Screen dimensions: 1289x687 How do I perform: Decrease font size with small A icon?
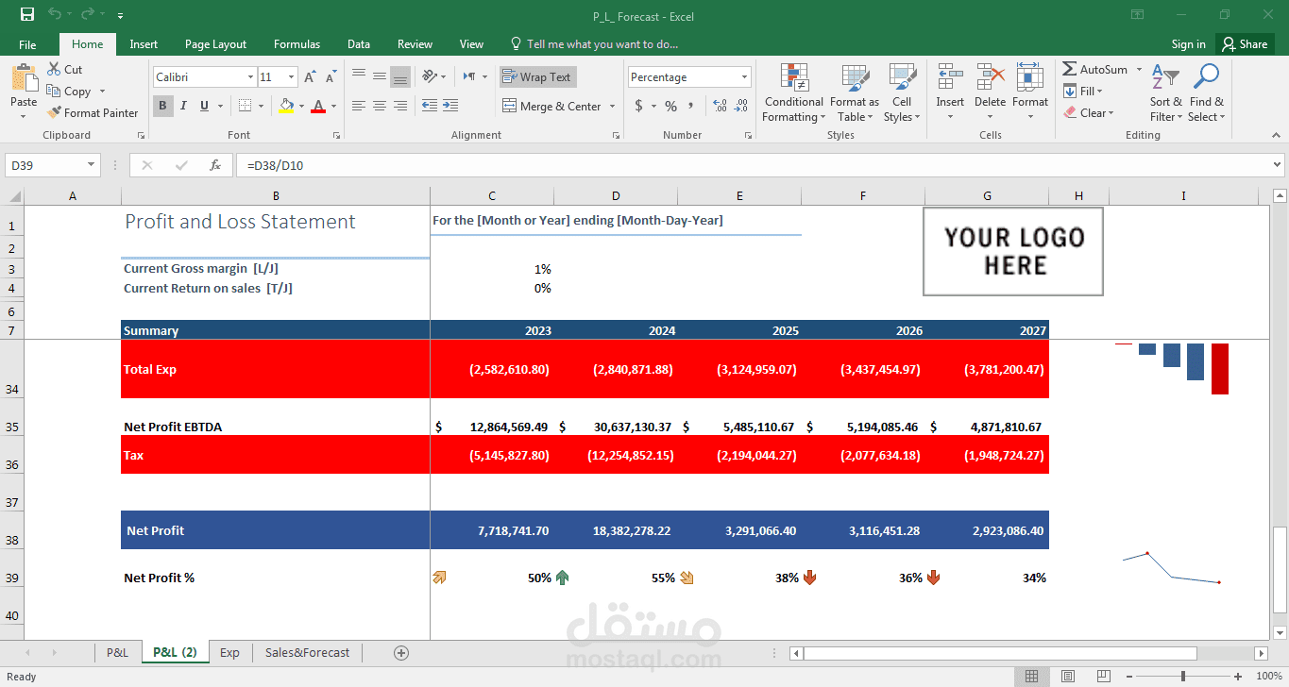click(x=331, y=77)
